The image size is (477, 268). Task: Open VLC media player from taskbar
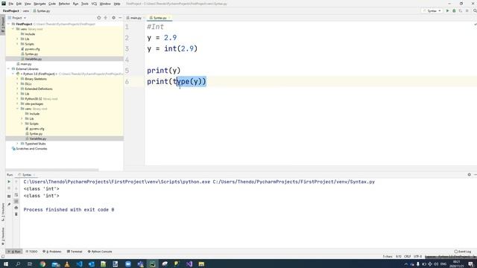click(x=67, y=264)
